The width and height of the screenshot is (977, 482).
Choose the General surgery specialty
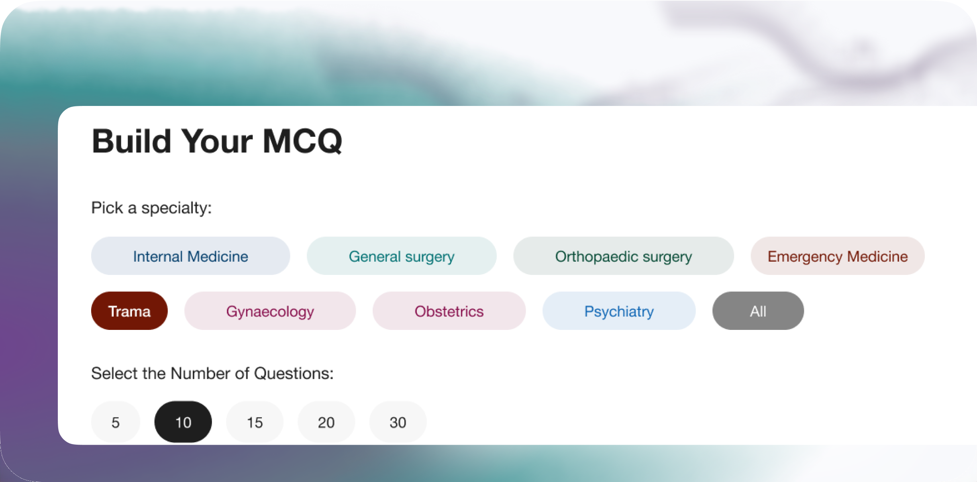[x=401, y=256]
